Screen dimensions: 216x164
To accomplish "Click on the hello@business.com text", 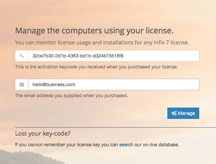I will pyautogui.click(x=54, y=85).
